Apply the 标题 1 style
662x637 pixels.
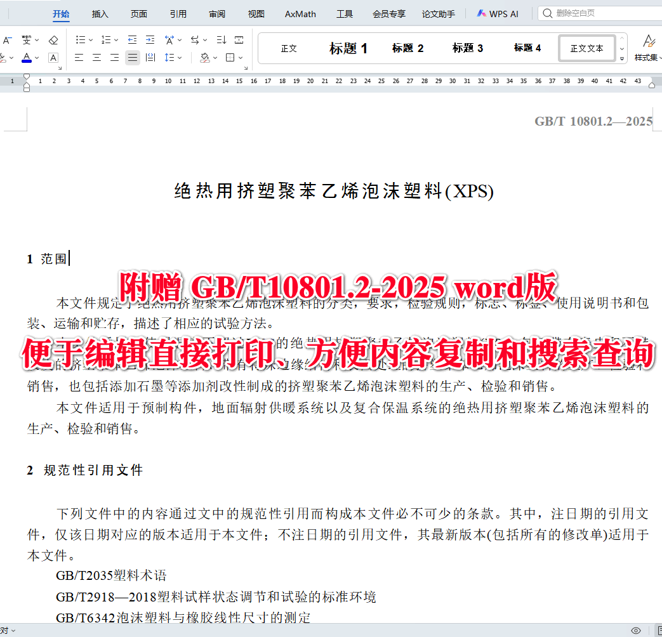pos(348,49)
